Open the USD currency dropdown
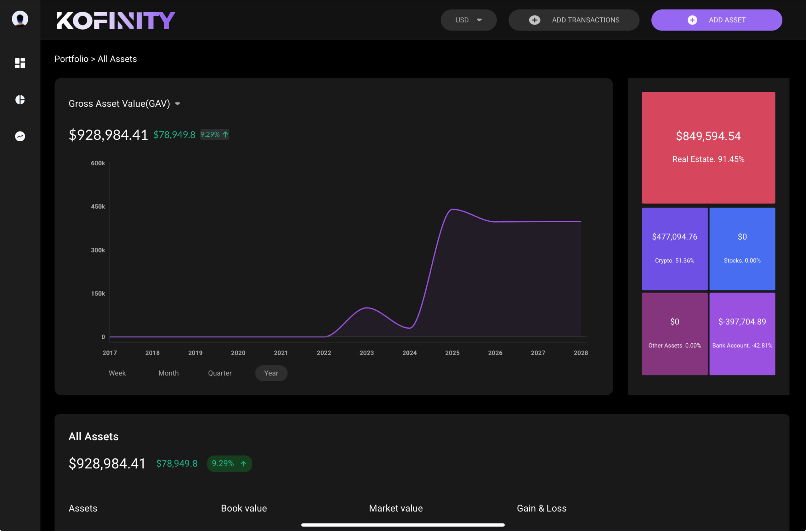This screenshot has width=806, height=531. pos(468,20)
